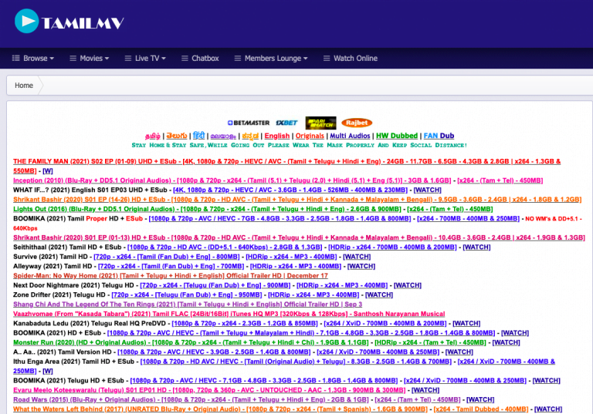Open Monster Run (2020) HD post

click(191, 342)
